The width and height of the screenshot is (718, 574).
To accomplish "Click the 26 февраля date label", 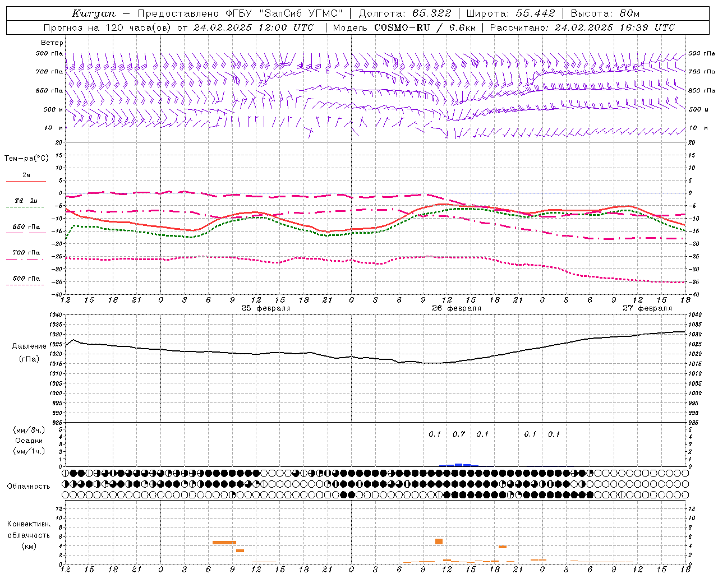I will pos(457,308).
